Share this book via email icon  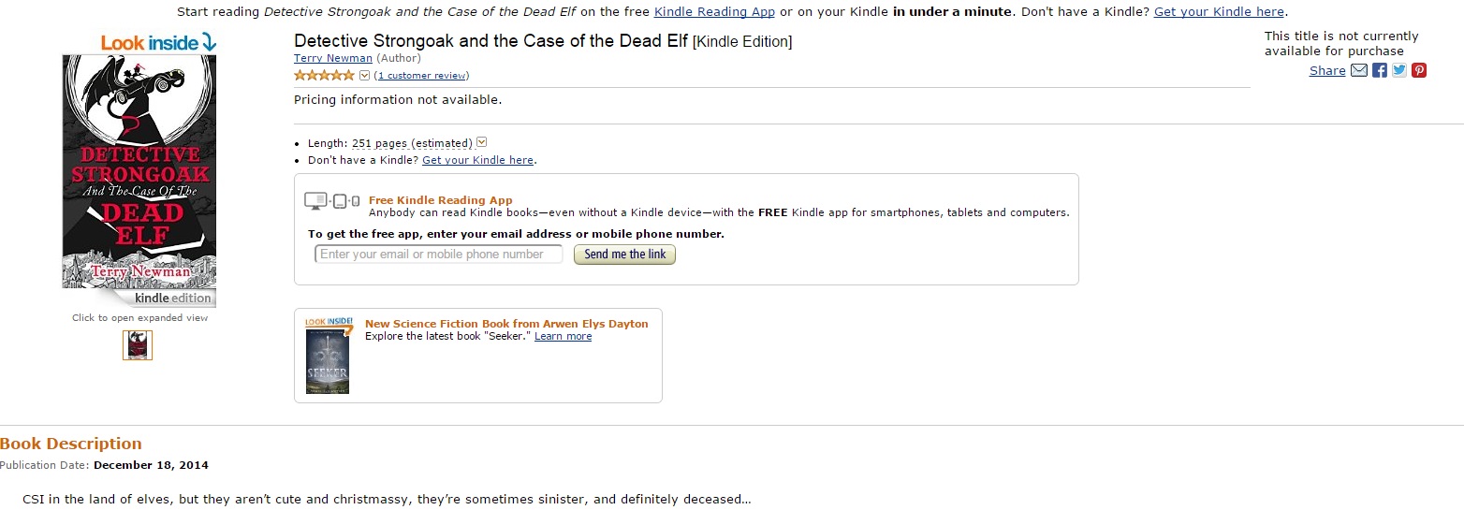coord(1359,70)
